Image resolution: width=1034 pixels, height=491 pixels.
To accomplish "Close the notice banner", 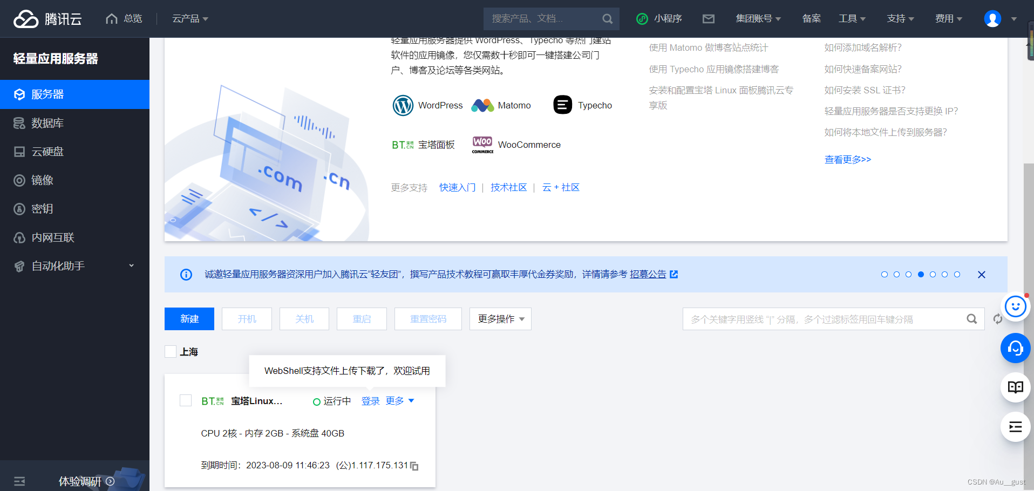I will (x=982, y=275).
